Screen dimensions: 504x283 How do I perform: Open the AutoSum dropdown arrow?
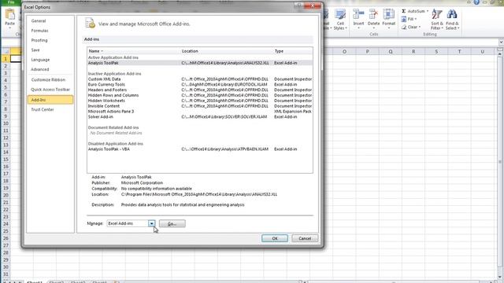click(428, 11)
